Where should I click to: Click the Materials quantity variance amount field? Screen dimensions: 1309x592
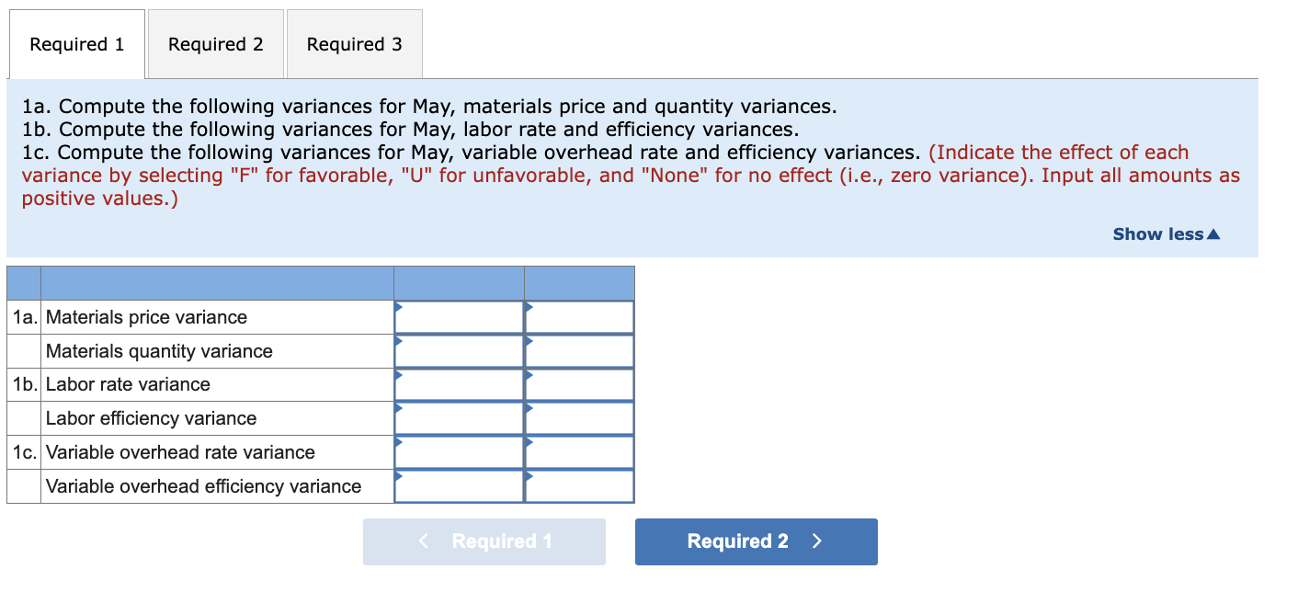pyautogui.click(x=458, y=350)
